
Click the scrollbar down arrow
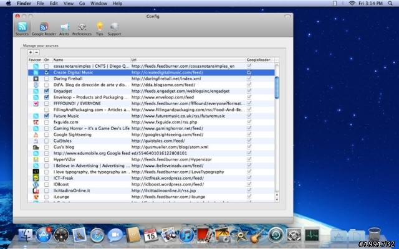(x=277, y=200)
